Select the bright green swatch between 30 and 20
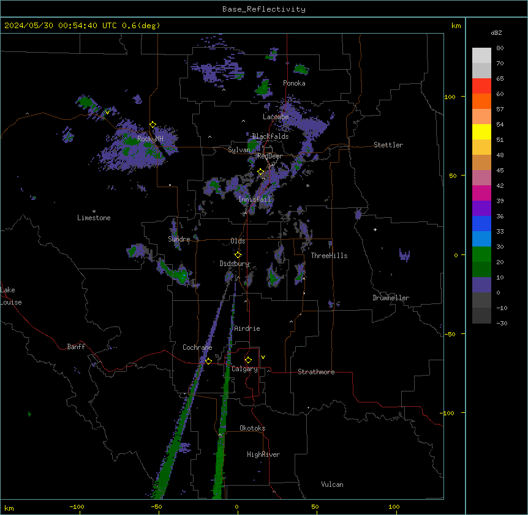The height and width of the screenshot is (515, 528). tap(481, 254)
